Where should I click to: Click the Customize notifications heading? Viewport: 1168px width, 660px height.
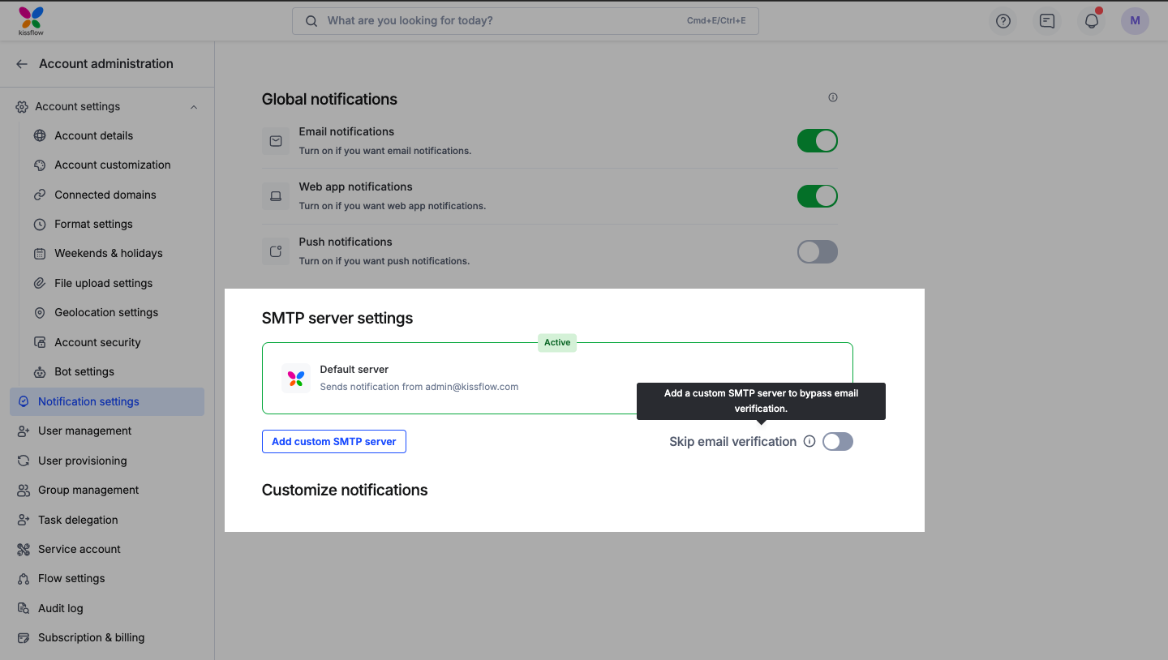345,491
